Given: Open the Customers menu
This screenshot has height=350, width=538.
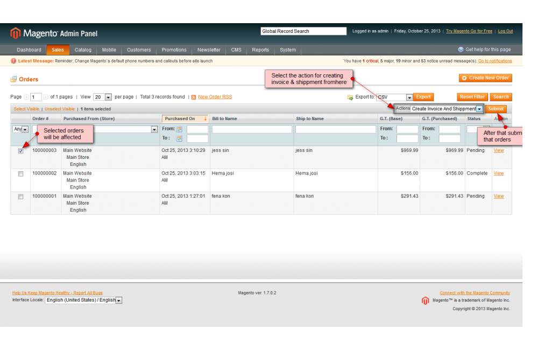Looking at the screenshot, I should tap(139, 50).
